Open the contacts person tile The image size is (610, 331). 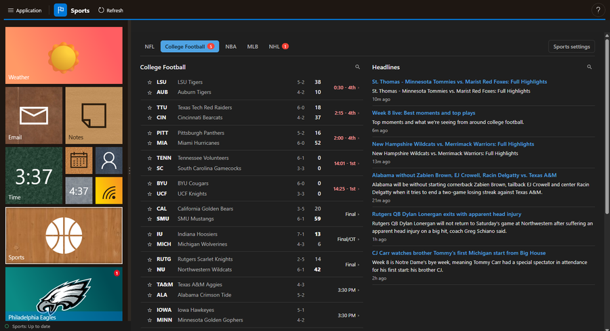109,160
